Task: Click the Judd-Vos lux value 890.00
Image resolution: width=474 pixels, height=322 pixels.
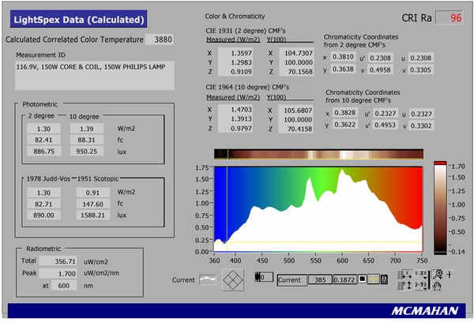Action: (43, 215)
